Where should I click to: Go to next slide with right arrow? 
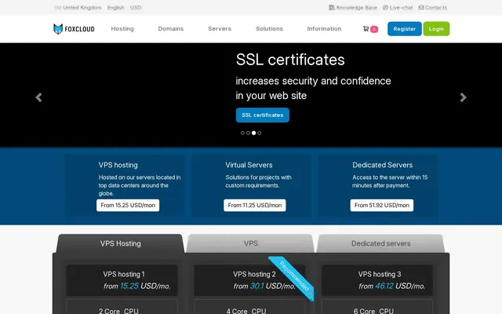tap(463, 97)
